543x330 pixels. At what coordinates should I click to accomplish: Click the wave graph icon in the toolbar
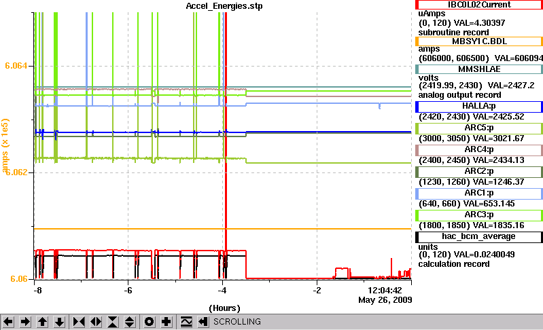tap(186, 322)
